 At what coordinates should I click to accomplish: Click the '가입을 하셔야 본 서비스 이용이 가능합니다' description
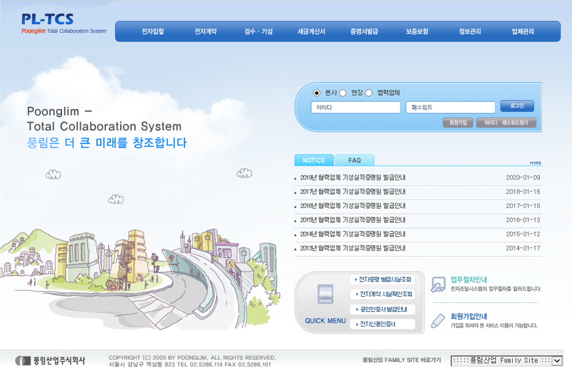point(494,326)
